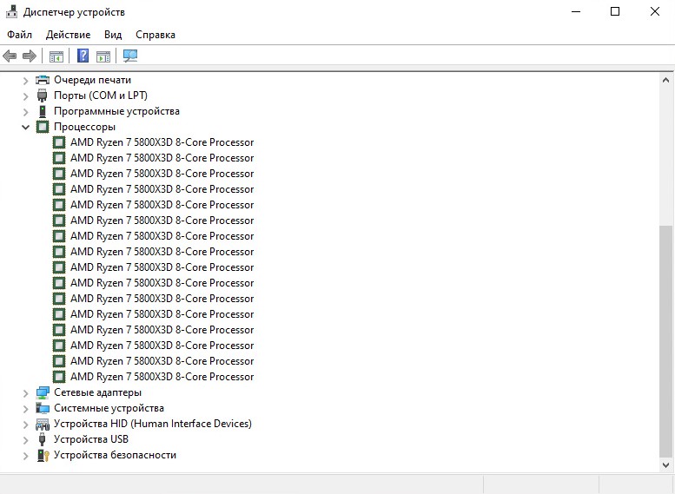The image size is (675, 494).
Task: Click the scrollbar up arrow
Action: point(666,80)
